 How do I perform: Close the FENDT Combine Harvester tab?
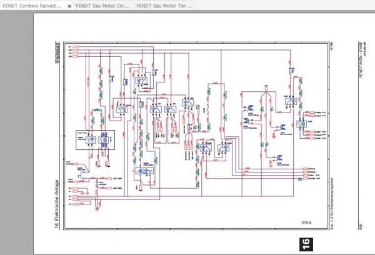pyautogui.click(x=69, y=6)
